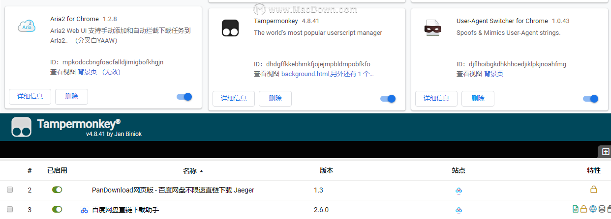Open 详细信息 for User-Agent Switcher
Viewport: 611px width, 219px height.
click(436, 98)
